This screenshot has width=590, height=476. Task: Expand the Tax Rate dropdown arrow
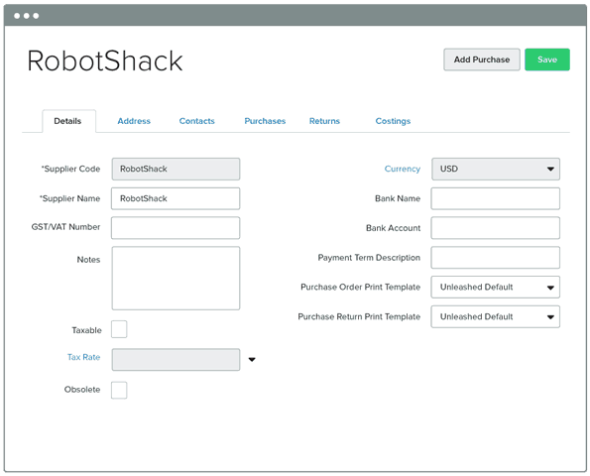(252, 360)
